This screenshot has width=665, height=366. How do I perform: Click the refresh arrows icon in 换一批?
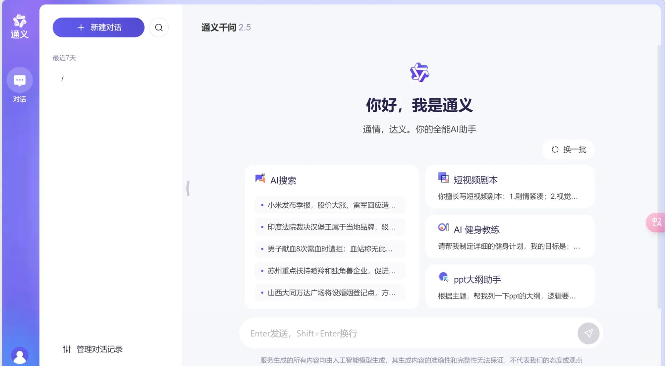pyautogui.click(x=555, y=150)
